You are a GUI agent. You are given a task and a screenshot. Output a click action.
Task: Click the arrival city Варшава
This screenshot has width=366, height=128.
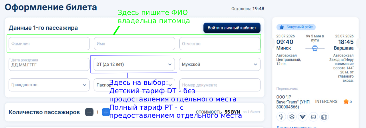point(344,48)
